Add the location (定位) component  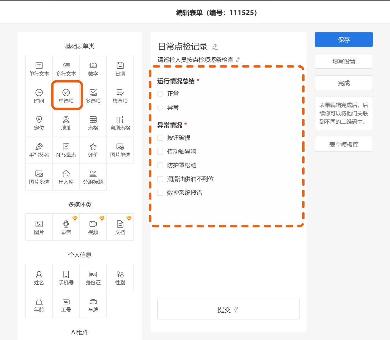click(x=39, y=123)
